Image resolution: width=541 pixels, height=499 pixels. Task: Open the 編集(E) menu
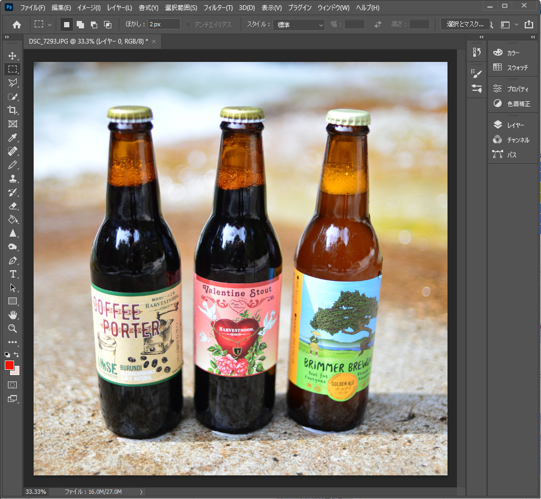[61, 7]
